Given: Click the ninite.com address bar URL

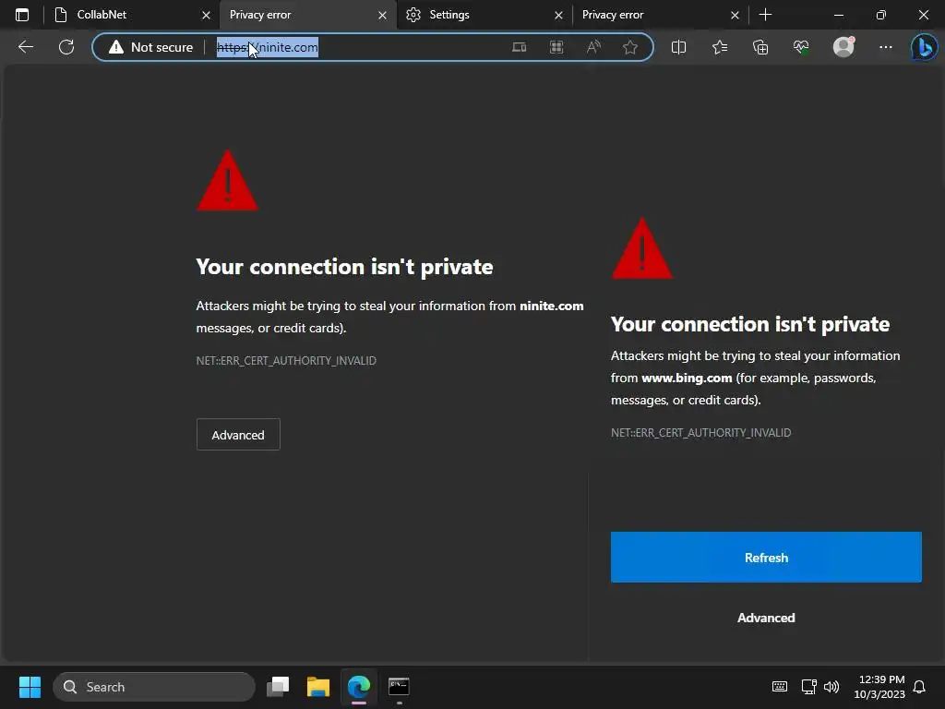Looking at the screenshot, I should [267, 47].
